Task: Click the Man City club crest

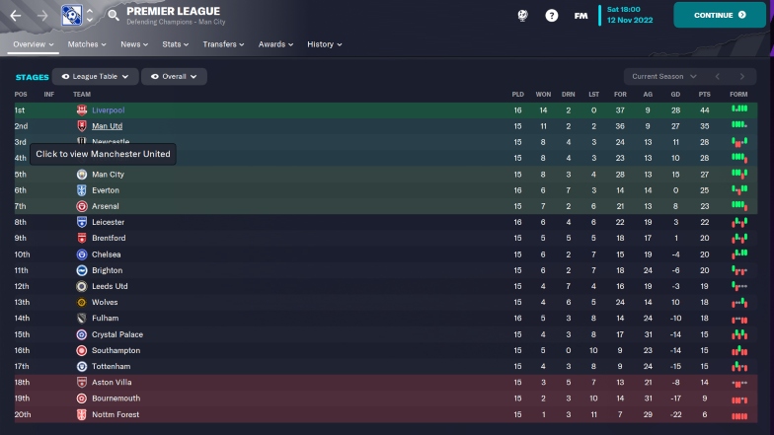Action: (82, 174)
